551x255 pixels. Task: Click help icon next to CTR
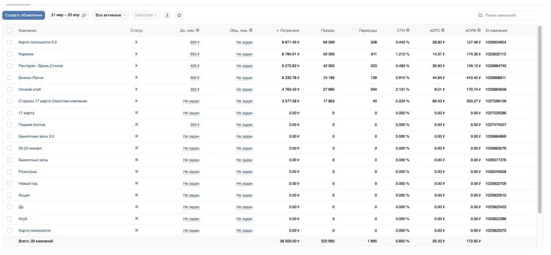click(x=408, y=30)
